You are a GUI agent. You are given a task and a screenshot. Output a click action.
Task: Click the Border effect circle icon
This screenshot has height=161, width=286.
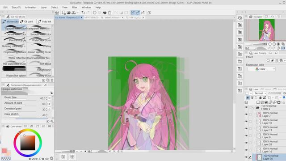[x=268, y=60]
